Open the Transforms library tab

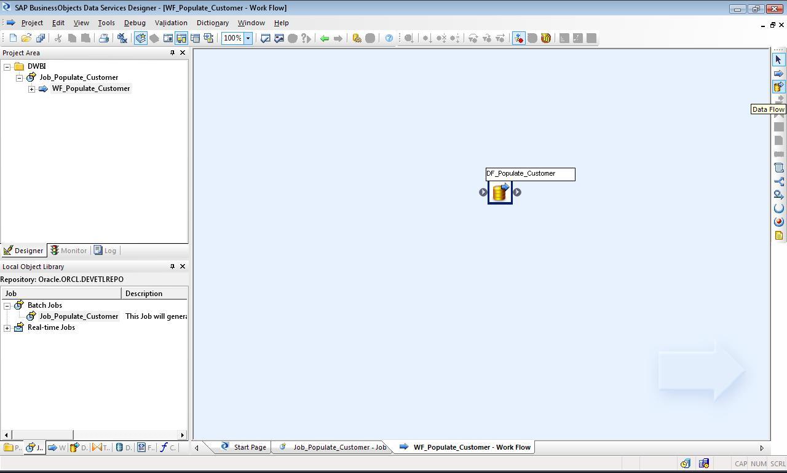point(101,447)
